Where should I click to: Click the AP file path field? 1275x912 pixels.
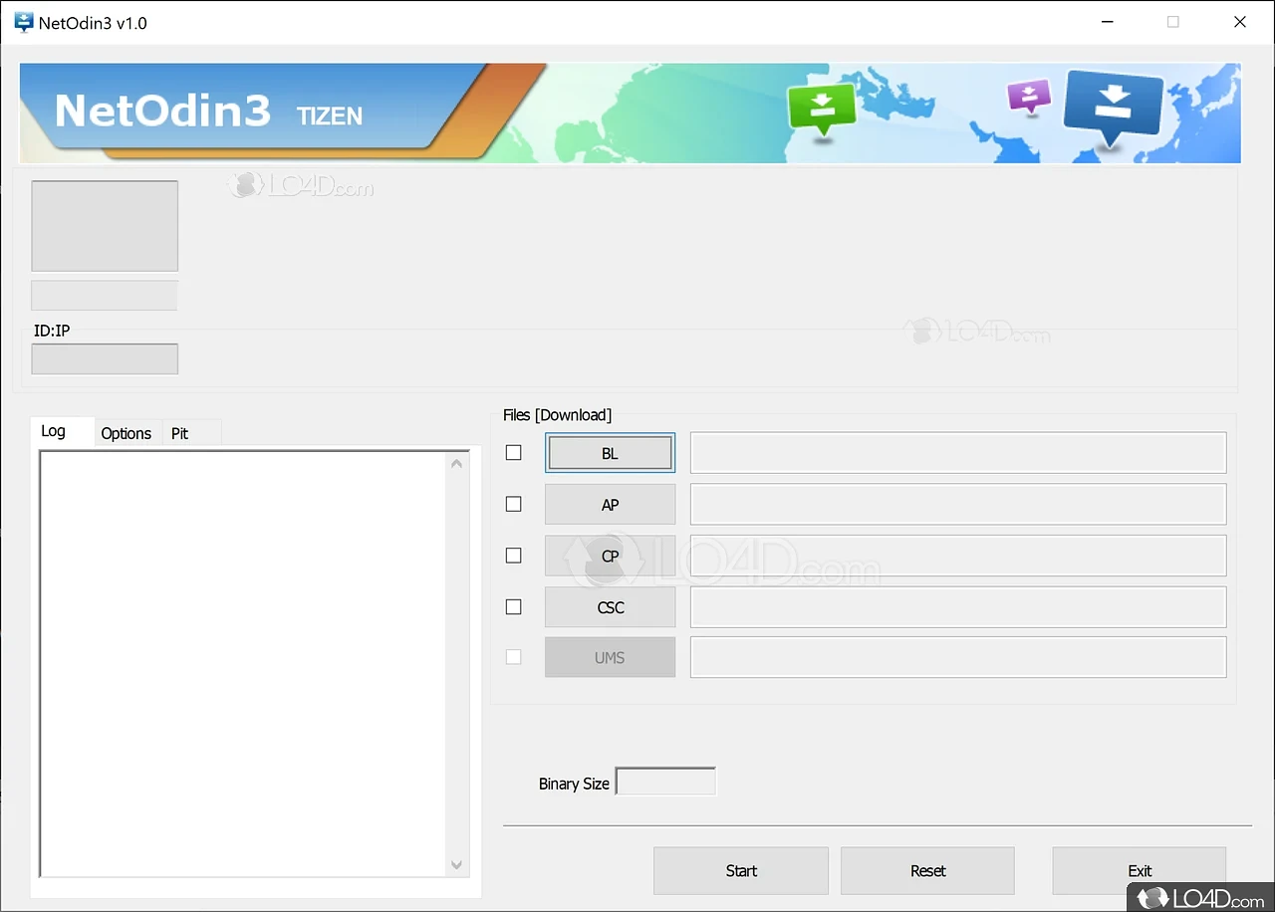point(958,505)
